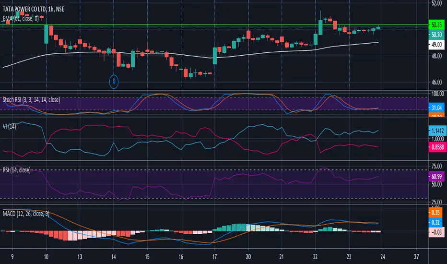
Task: Click the 1.0000 VI scale label
Action: tap(437, 139)
